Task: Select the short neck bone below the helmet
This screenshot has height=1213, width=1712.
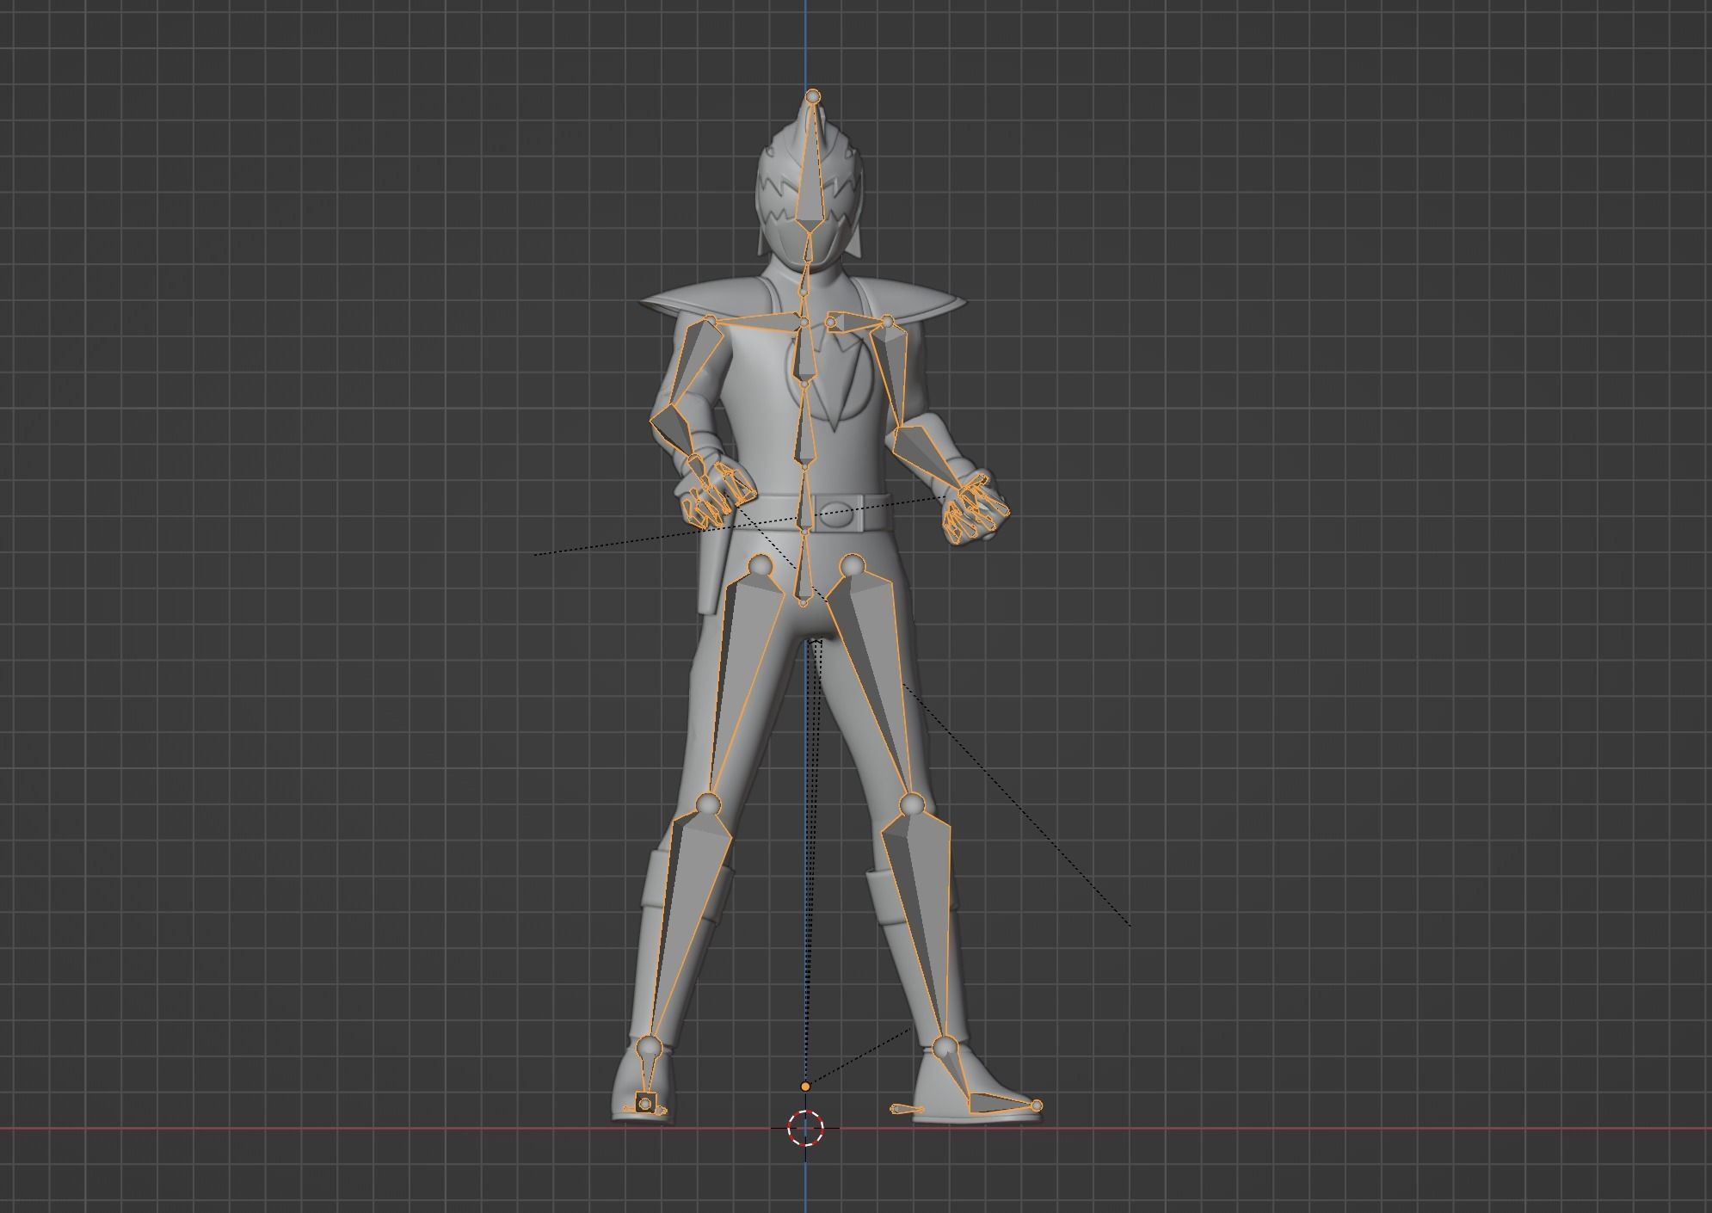Action: point(807,278)
